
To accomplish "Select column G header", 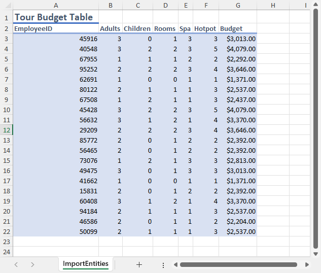I will (237, 5).
